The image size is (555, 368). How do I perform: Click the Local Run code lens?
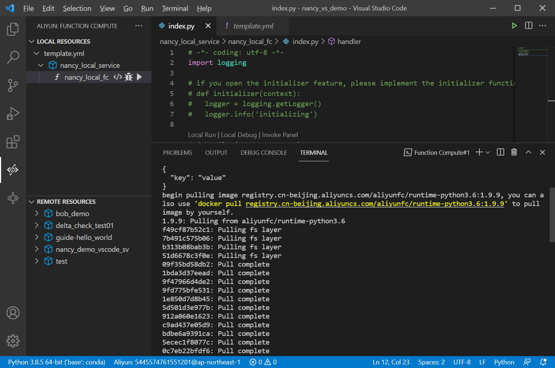(202, 135)
